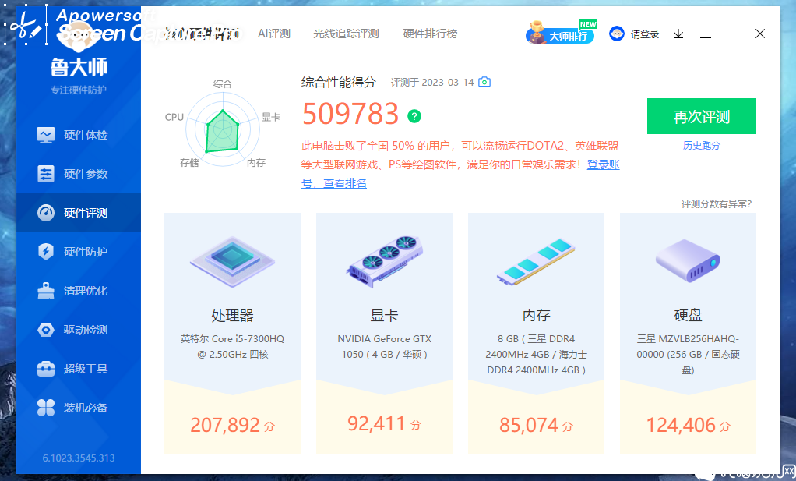
Task: Switch to the AI评测 tab
Action: click(x=274, y=34)
